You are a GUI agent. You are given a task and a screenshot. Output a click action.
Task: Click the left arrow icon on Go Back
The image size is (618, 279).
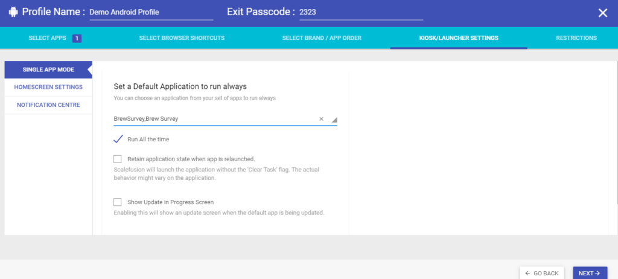point(527,273)
